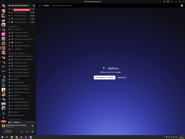Go back with the title bar left arrow

[2, 1]
